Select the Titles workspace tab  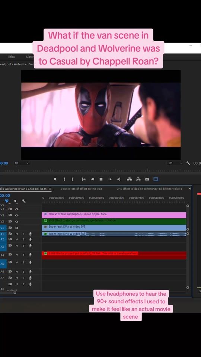11,57
